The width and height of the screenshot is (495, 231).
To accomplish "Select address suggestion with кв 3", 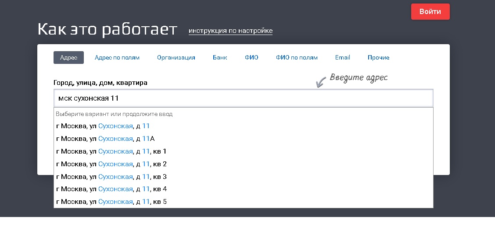I will (x=111, y=177).
